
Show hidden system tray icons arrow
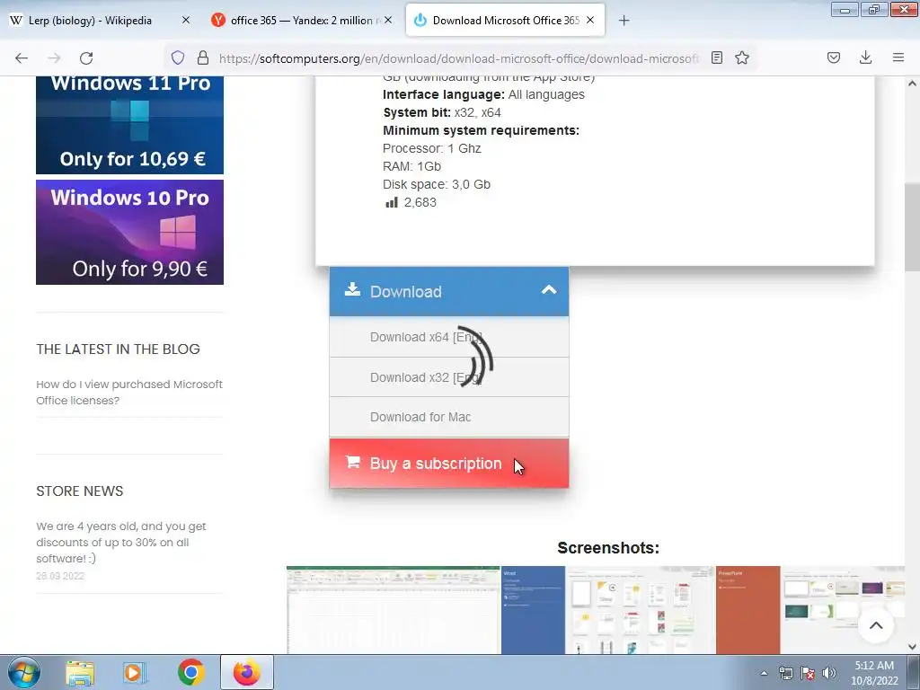pos(764,674)
